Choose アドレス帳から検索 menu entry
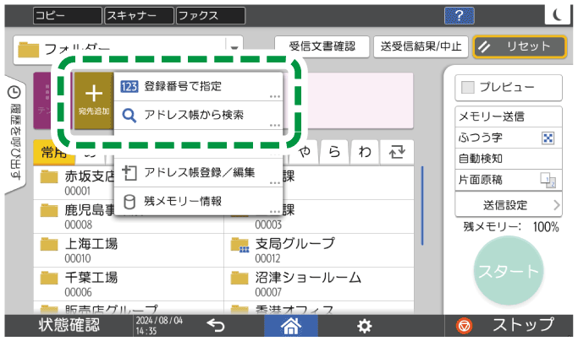Image resolution: width=578 pixels, height=341 pixels. tap(198, 115)
